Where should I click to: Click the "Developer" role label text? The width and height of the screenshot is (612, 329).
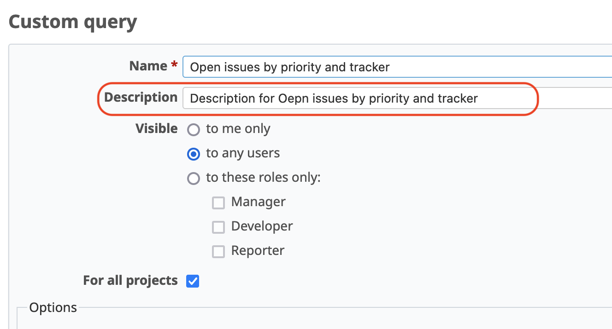[262, 226]
